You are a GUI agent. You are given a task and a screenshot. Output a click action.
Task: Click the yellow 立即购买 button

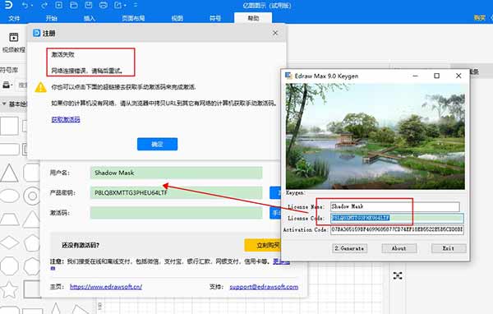(x=263, y=245)
